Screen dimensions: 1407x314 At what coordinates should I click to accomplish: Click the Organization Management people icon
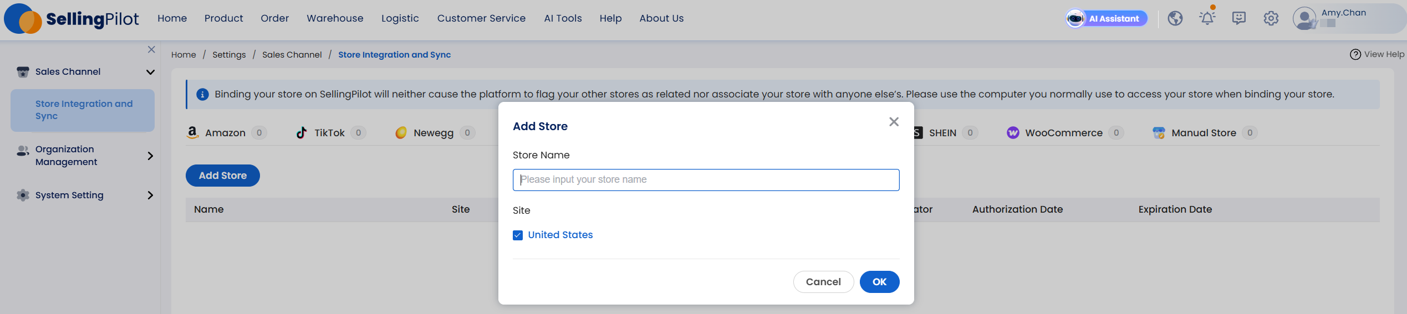coord(23,151)
